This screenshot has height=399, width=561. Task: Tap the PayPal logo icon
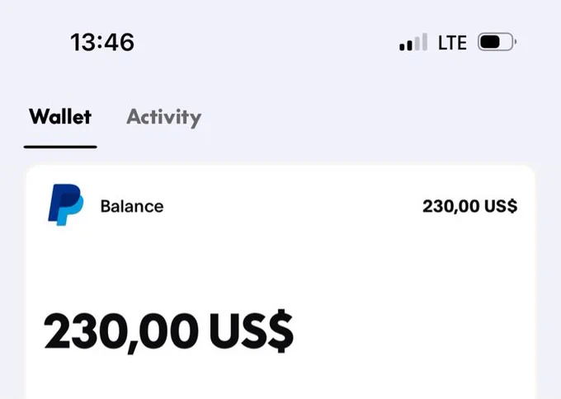click(66, 205)
